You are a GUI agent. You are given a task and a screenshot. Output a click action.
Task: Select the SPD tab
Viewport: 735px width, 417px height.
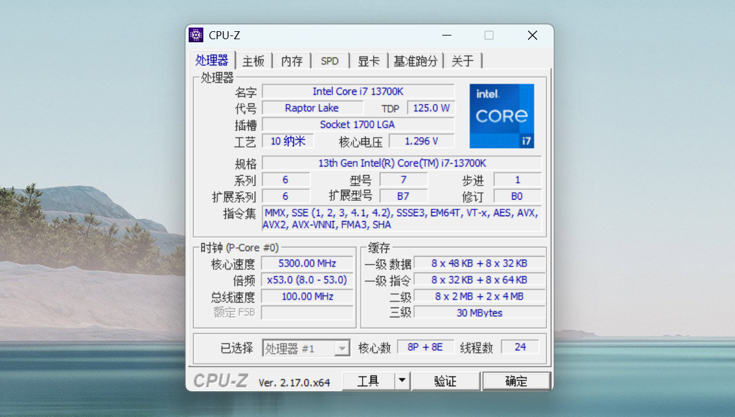(x=330, y=61)
